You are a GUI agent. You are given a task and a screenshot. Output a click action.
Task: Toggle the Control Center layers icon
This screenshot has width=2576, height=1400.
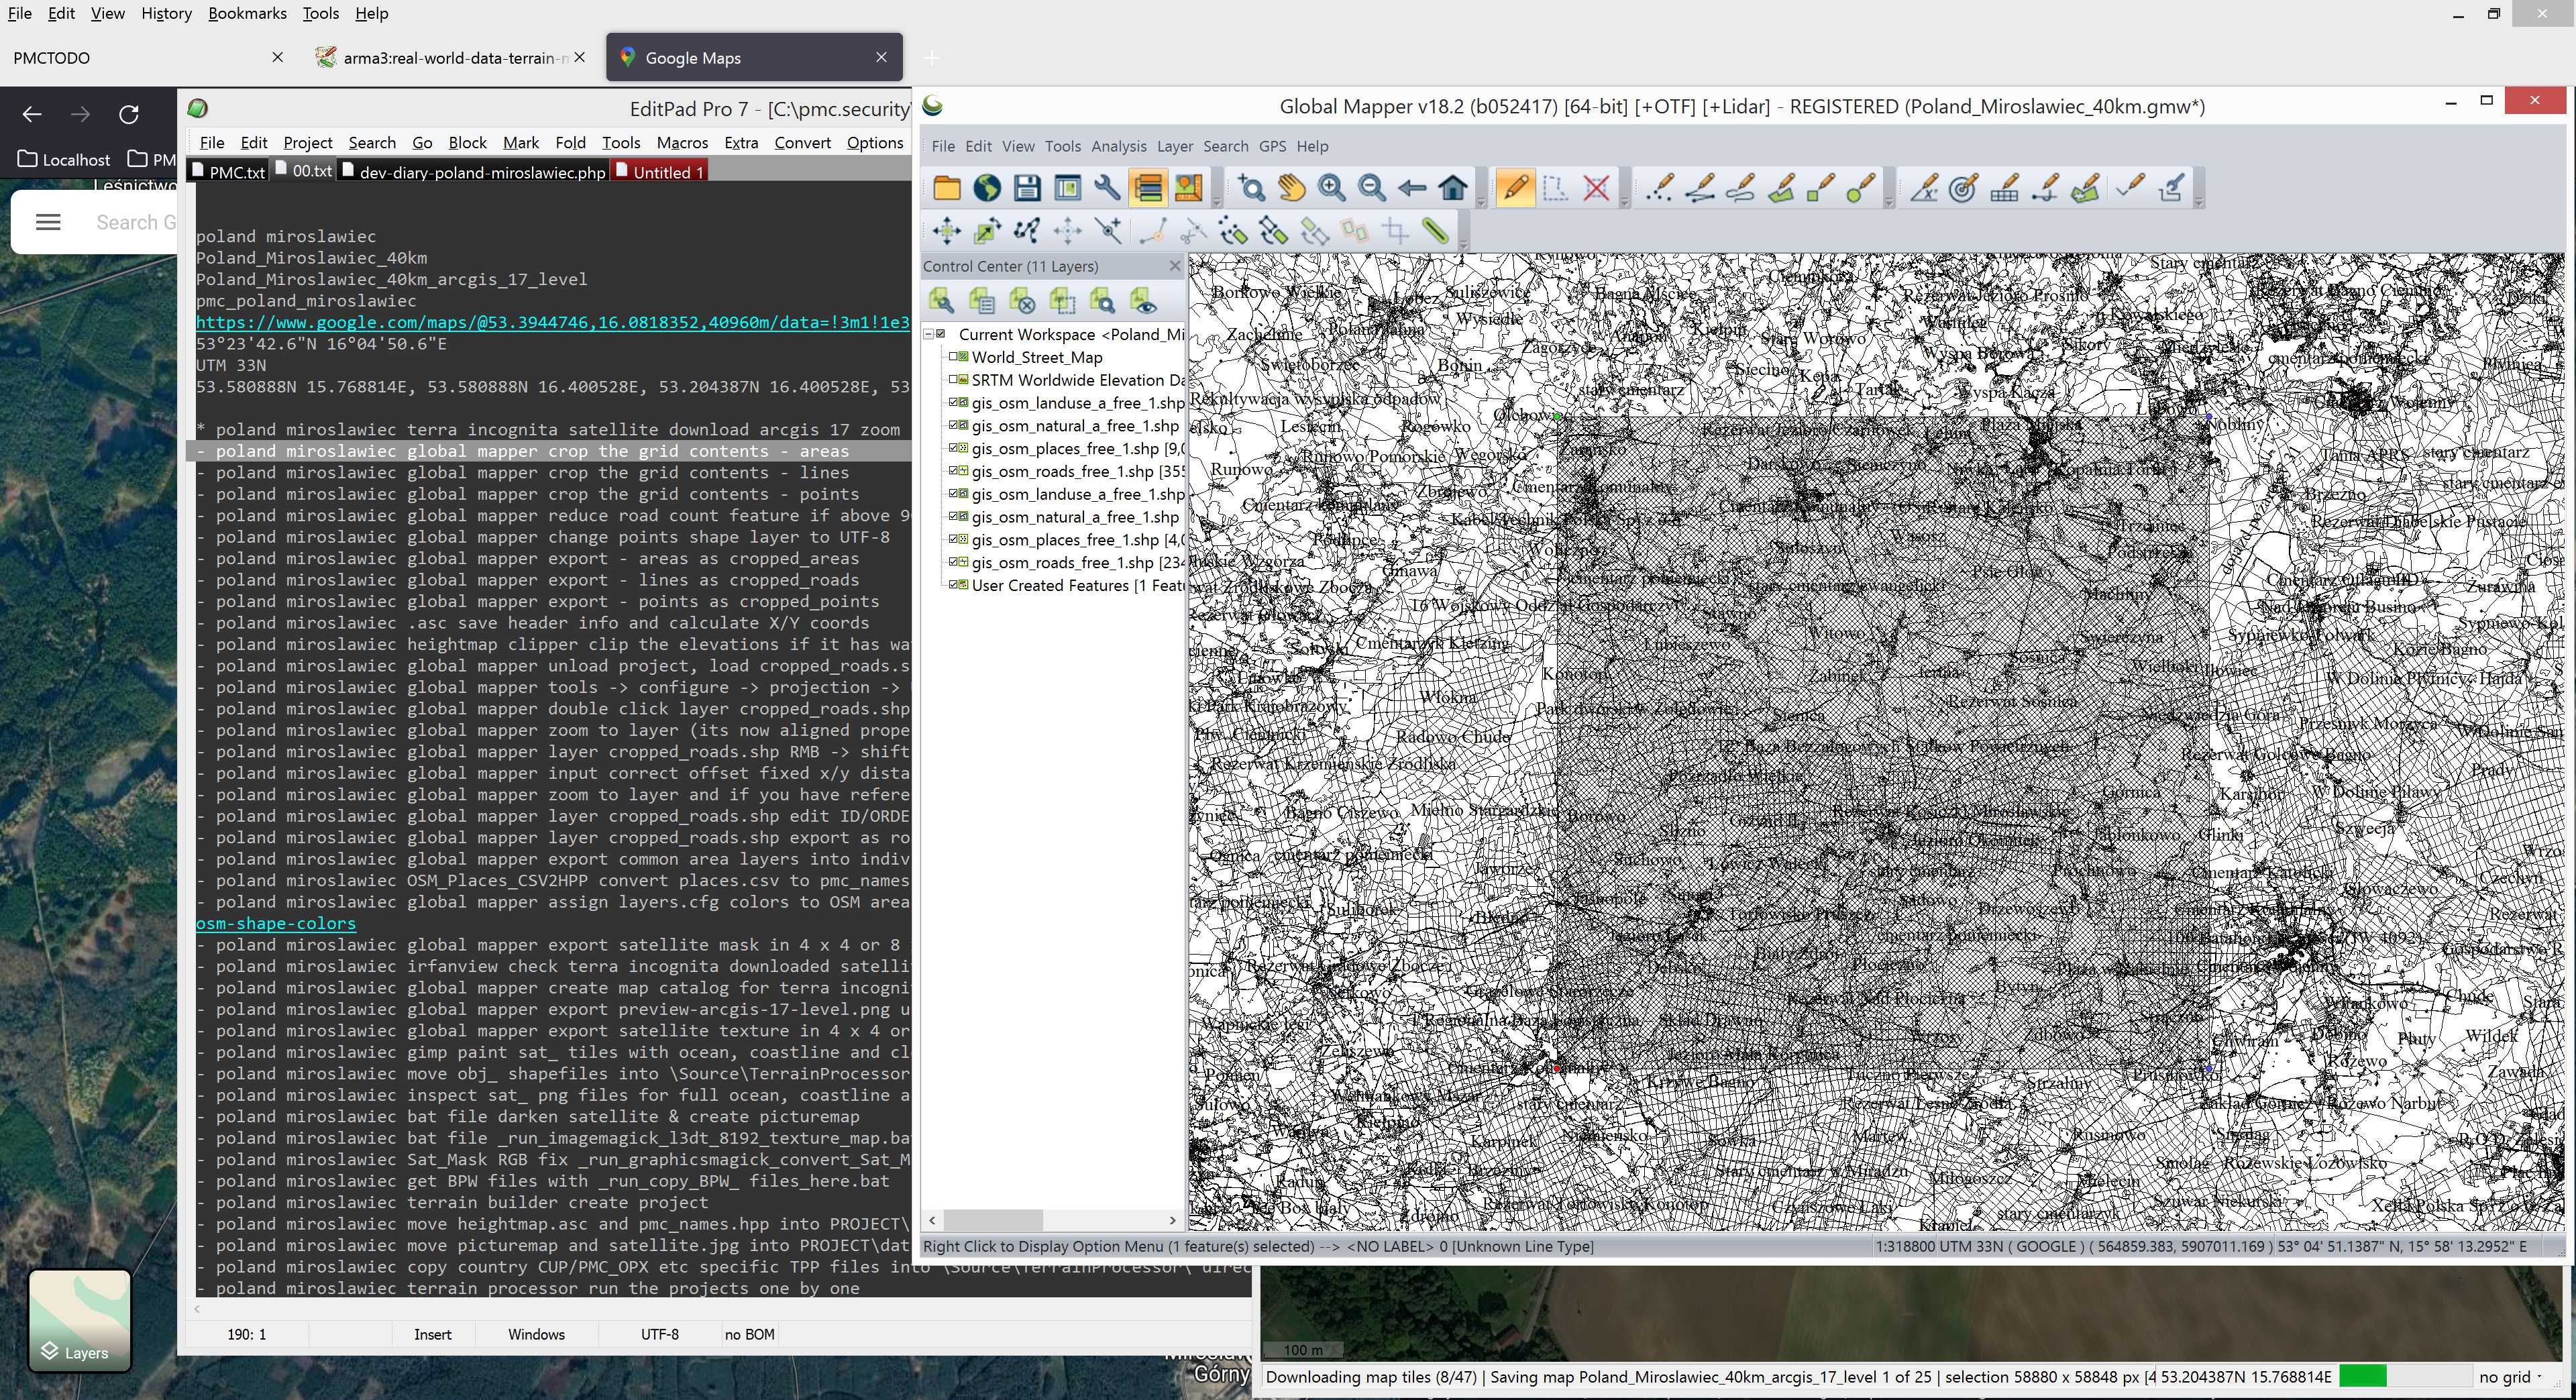pyautogui.click(x=1148, y=188)
